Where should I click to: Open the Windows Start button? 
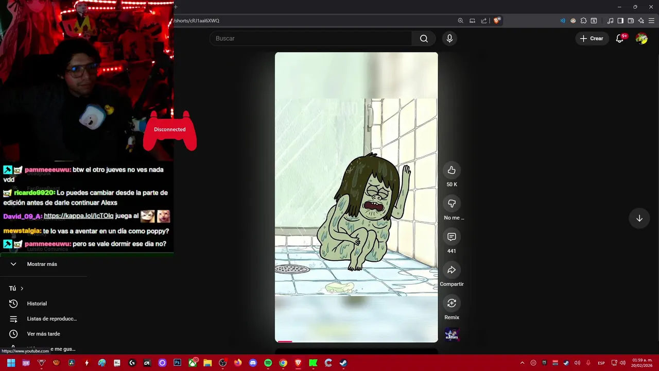[x=11, y=363]
